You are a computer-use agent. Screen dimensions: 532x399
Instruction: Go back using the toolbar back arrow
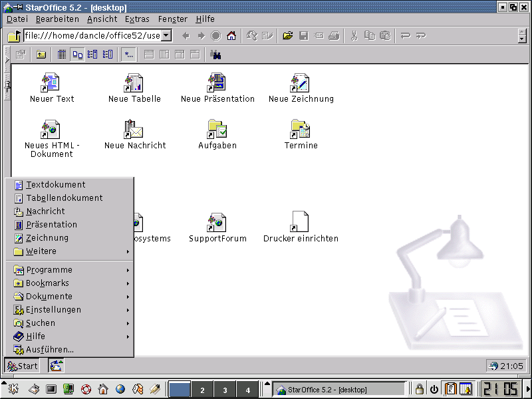pyautogui.click(x=186, y=36)
